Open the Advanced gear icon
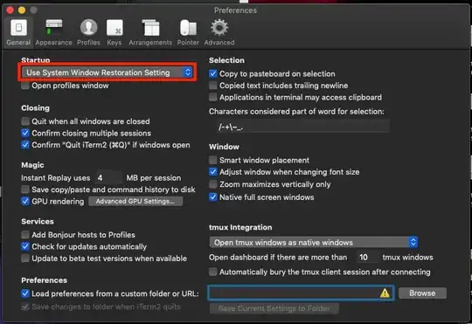Viewport: 472px width, 324px height. (x=219, y=27)
